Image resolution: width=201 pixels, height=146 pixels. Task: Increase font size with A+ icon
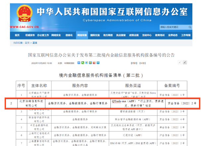185,62
